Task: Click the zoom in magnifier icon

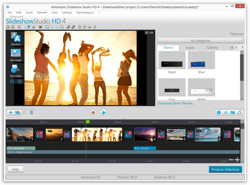Action: 52,27
